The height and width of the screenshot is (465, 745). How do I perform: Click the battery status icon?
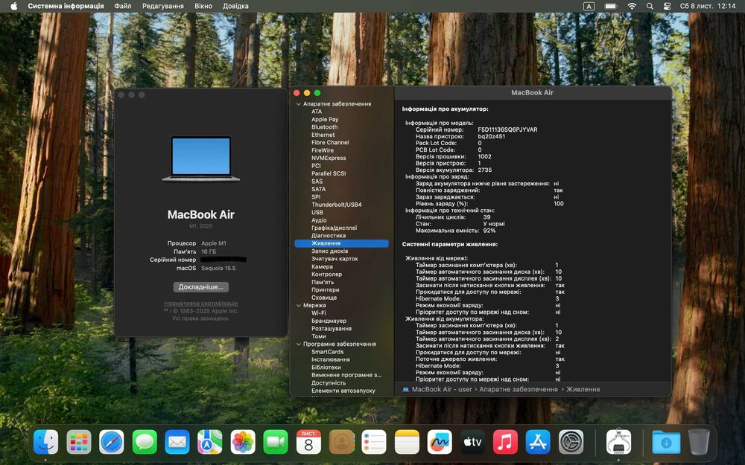pyautogui.click(x=611, y=6)
